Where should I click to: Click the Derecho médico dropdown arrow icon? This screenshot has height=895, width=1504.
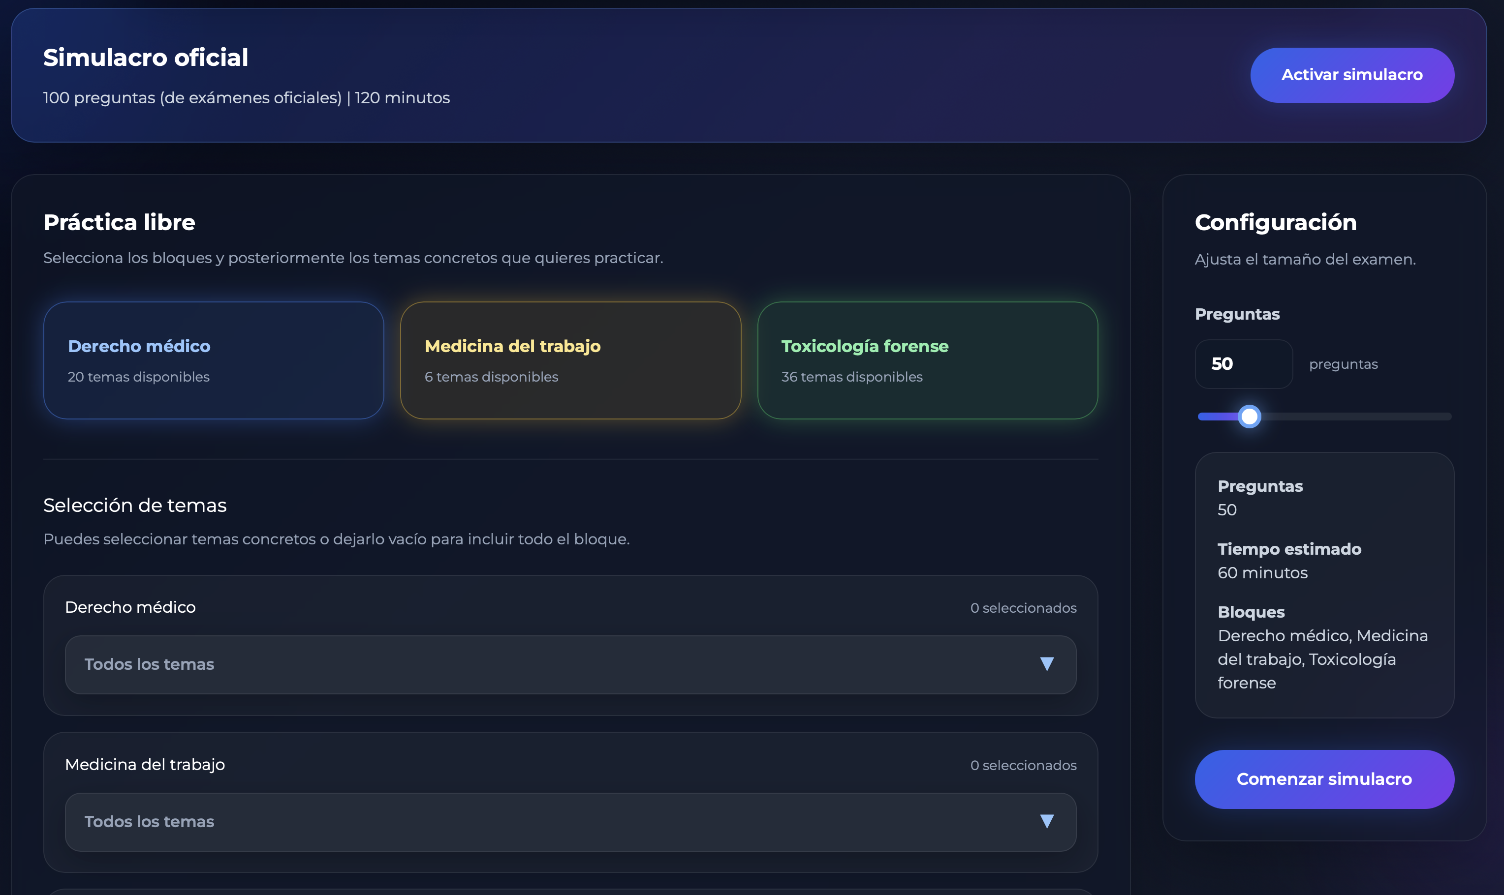tap(1047, 664)
